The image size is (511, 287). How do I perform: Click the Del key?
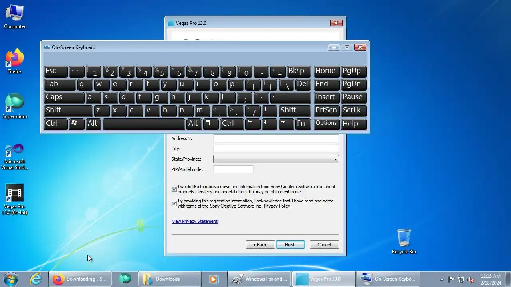coord(303,85)
